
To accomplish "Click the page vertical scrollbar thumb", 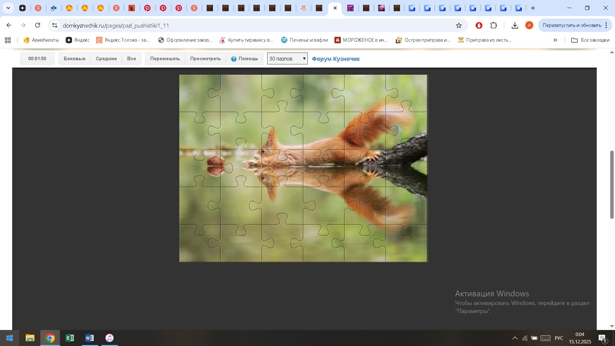I will pyautogui.click(x=611, y=184).
